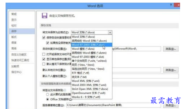Toggle 保存自动恢复信息 checkbox

coord(44,37)
